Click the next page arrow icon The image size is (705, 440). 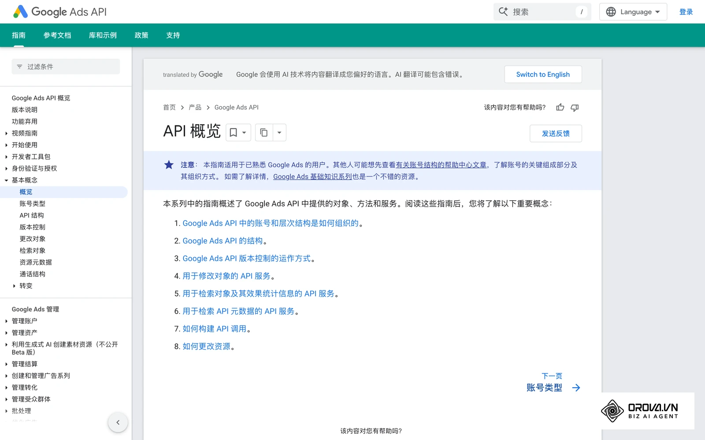576,388
